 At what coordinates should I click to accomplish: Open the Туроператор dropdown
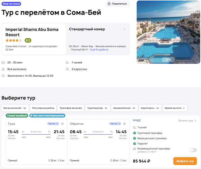click(97, 108)
